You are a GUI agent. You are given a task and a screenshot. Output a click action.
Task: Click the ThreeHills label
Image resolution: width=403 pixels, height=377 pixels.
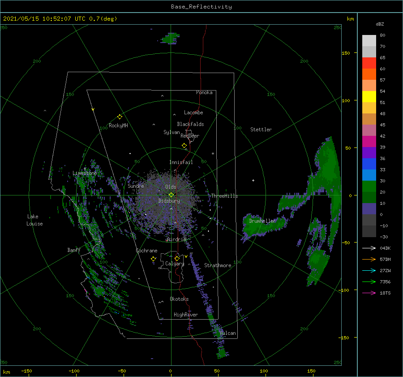[x=224, y=196]
